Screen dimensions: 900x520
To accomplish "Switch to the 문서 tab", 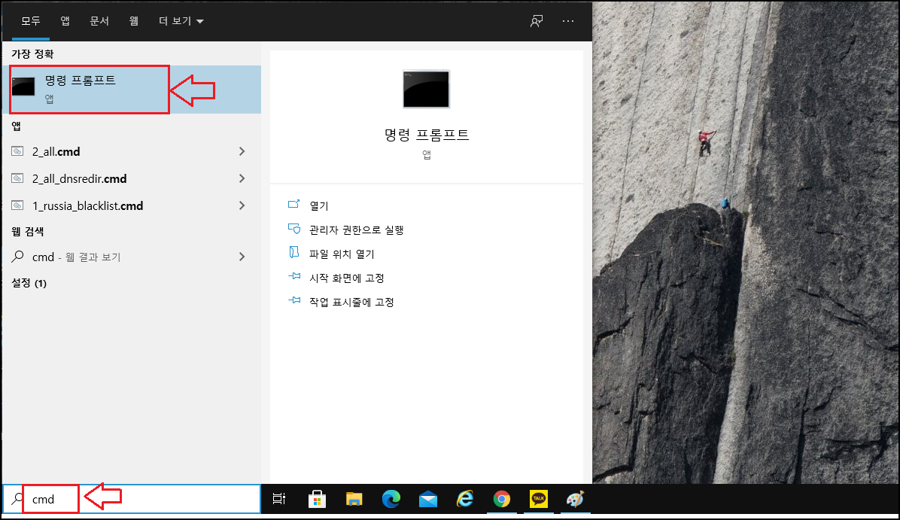I will pos(99,20).
